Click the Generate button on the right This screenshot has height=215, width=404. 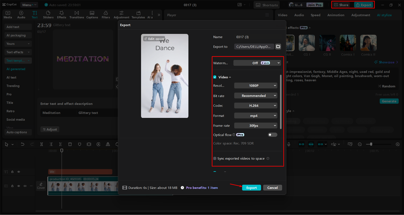(x=389, y=101)
